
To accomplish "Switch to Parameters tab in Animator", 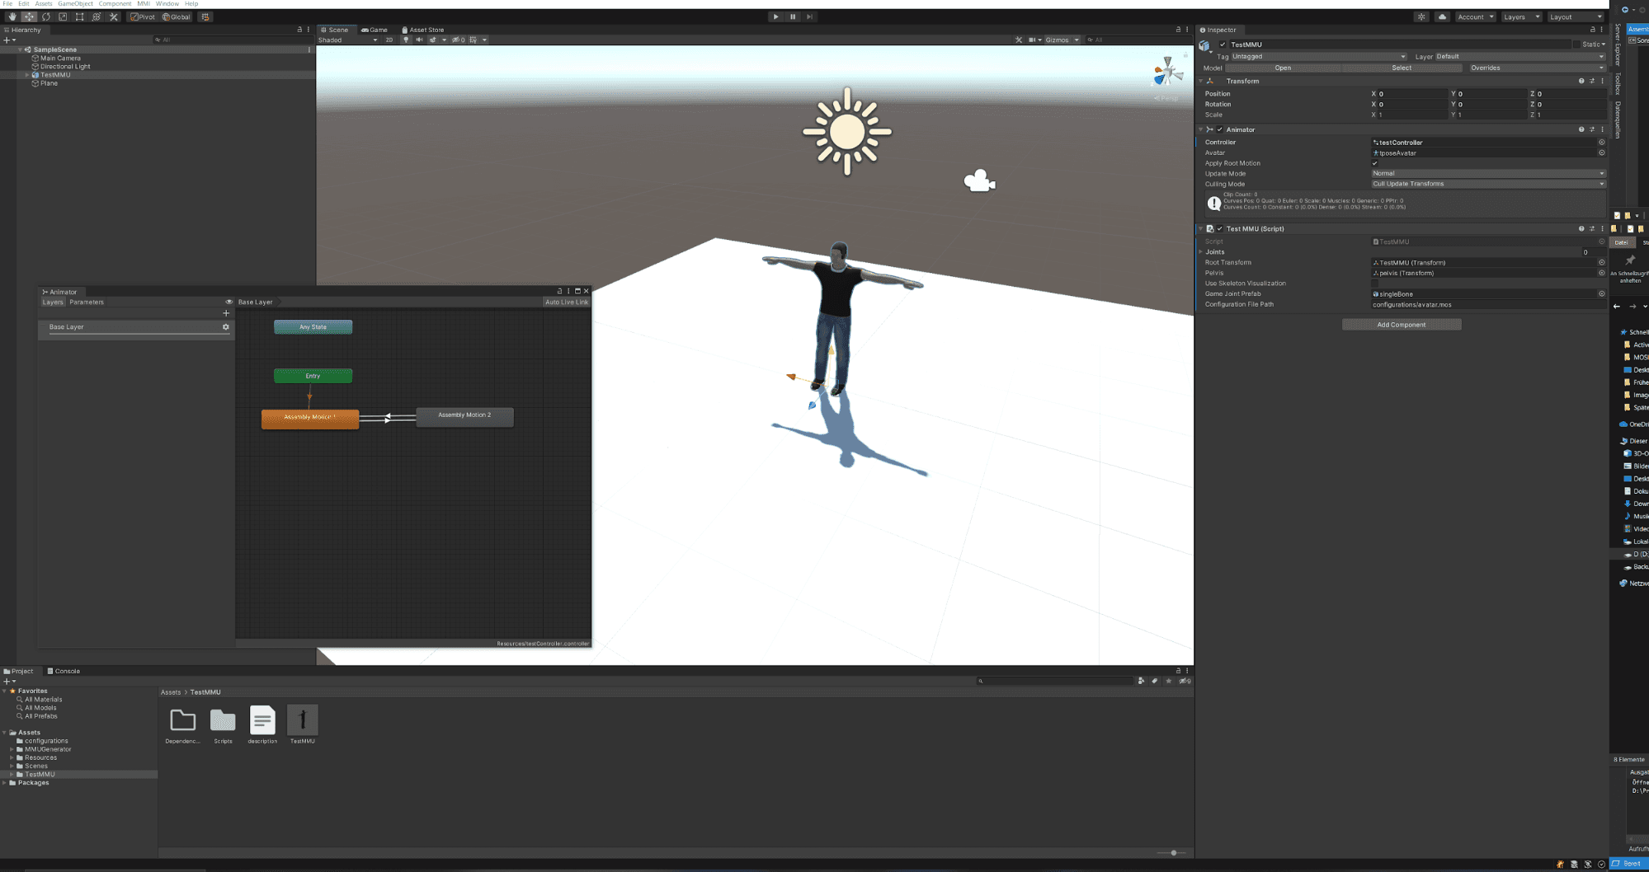I will tap(87, 302).
